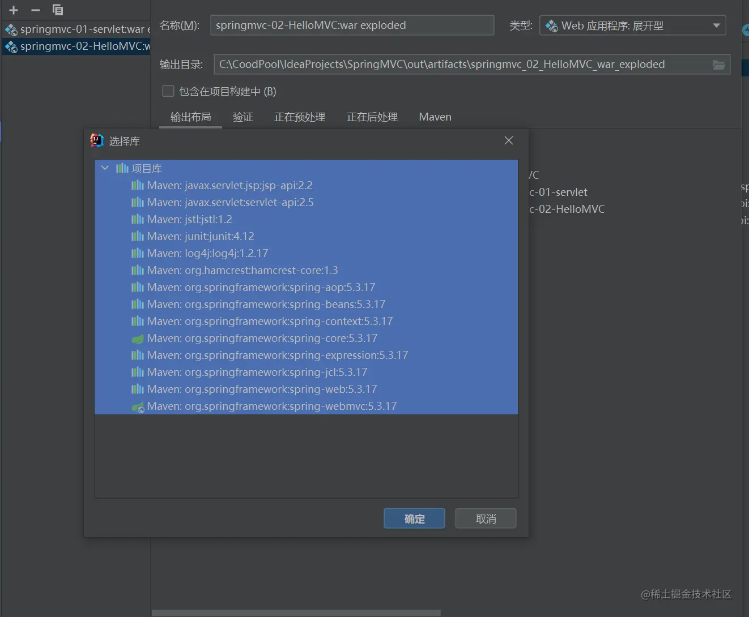The width and height of the screenshot is (749, 617).
Task: Enable 包含在项目构建中 checkbox
Action: pyautogui.click(x=168, y=91)
